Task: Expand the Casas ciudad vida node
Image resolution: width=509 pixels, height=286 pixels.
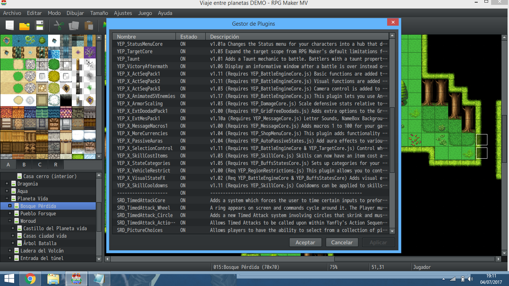Action: point(13,236)
